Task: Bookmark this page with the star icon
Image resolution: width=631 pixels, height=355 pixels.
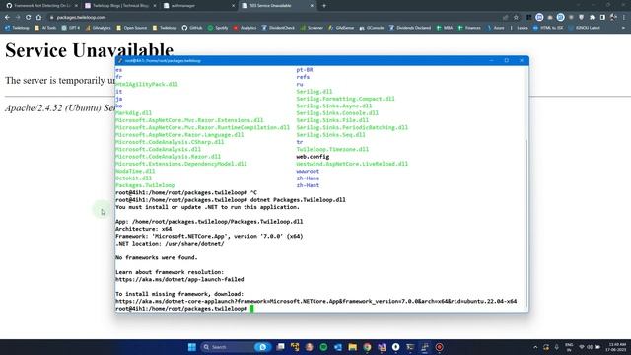Action: coord(516,18)
